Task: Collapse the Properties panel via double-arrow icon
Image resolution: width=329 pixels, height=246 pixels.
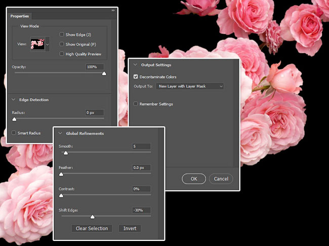Action: (113, 10)
